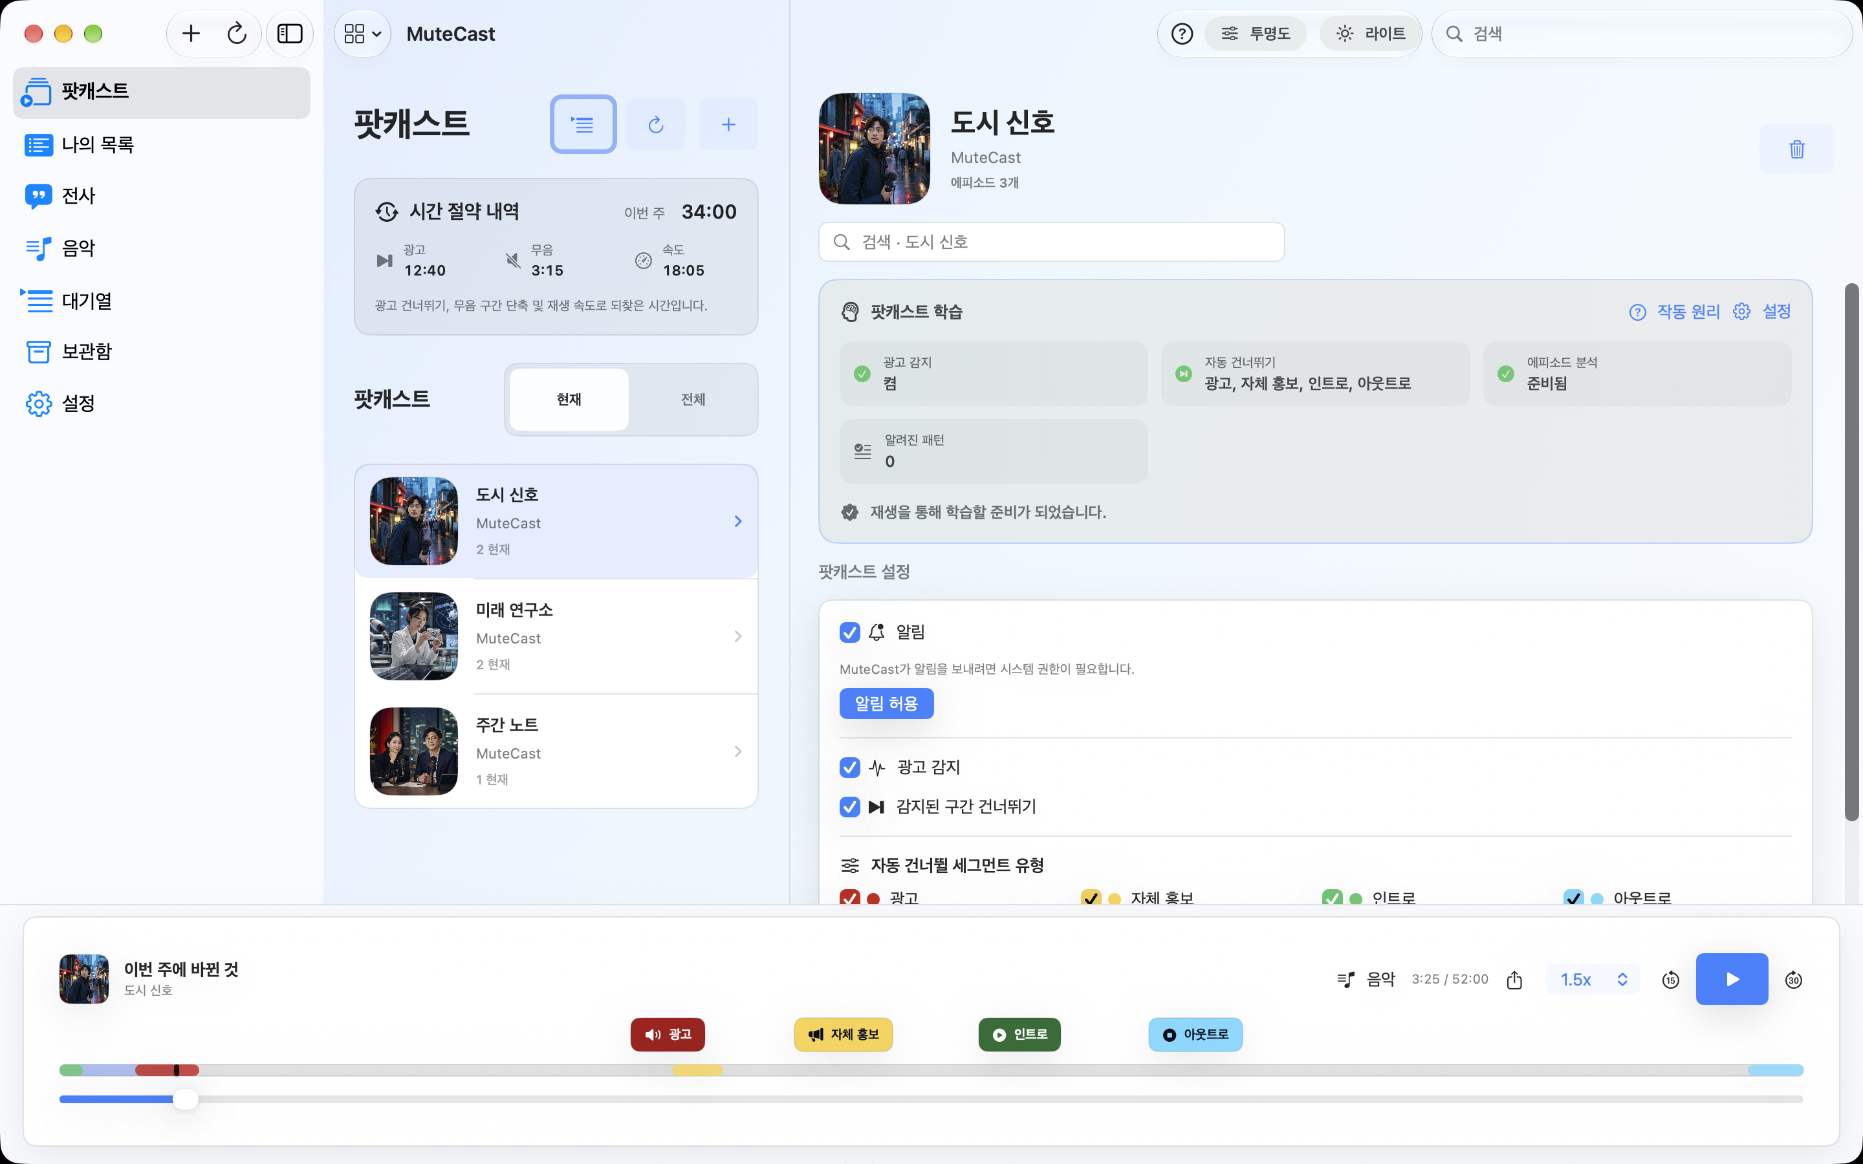Select the 전체 tab
This screenshot has height=1164, width=1863.
coord(693,400)
